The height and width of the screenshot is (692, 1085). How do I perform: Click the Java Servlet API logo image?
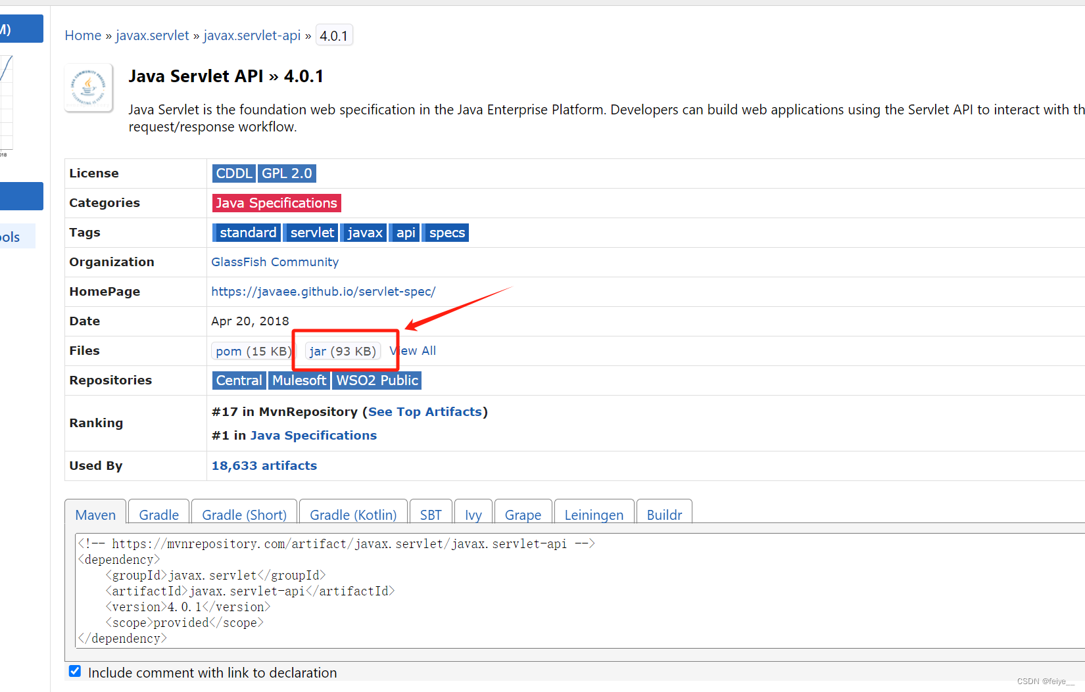89,88
